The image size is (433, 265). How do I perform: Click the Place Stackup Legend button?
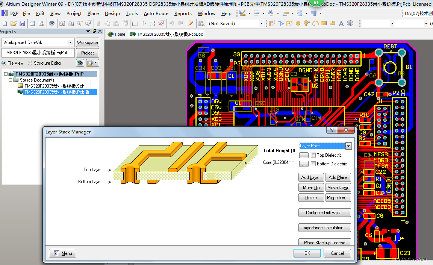325,242
